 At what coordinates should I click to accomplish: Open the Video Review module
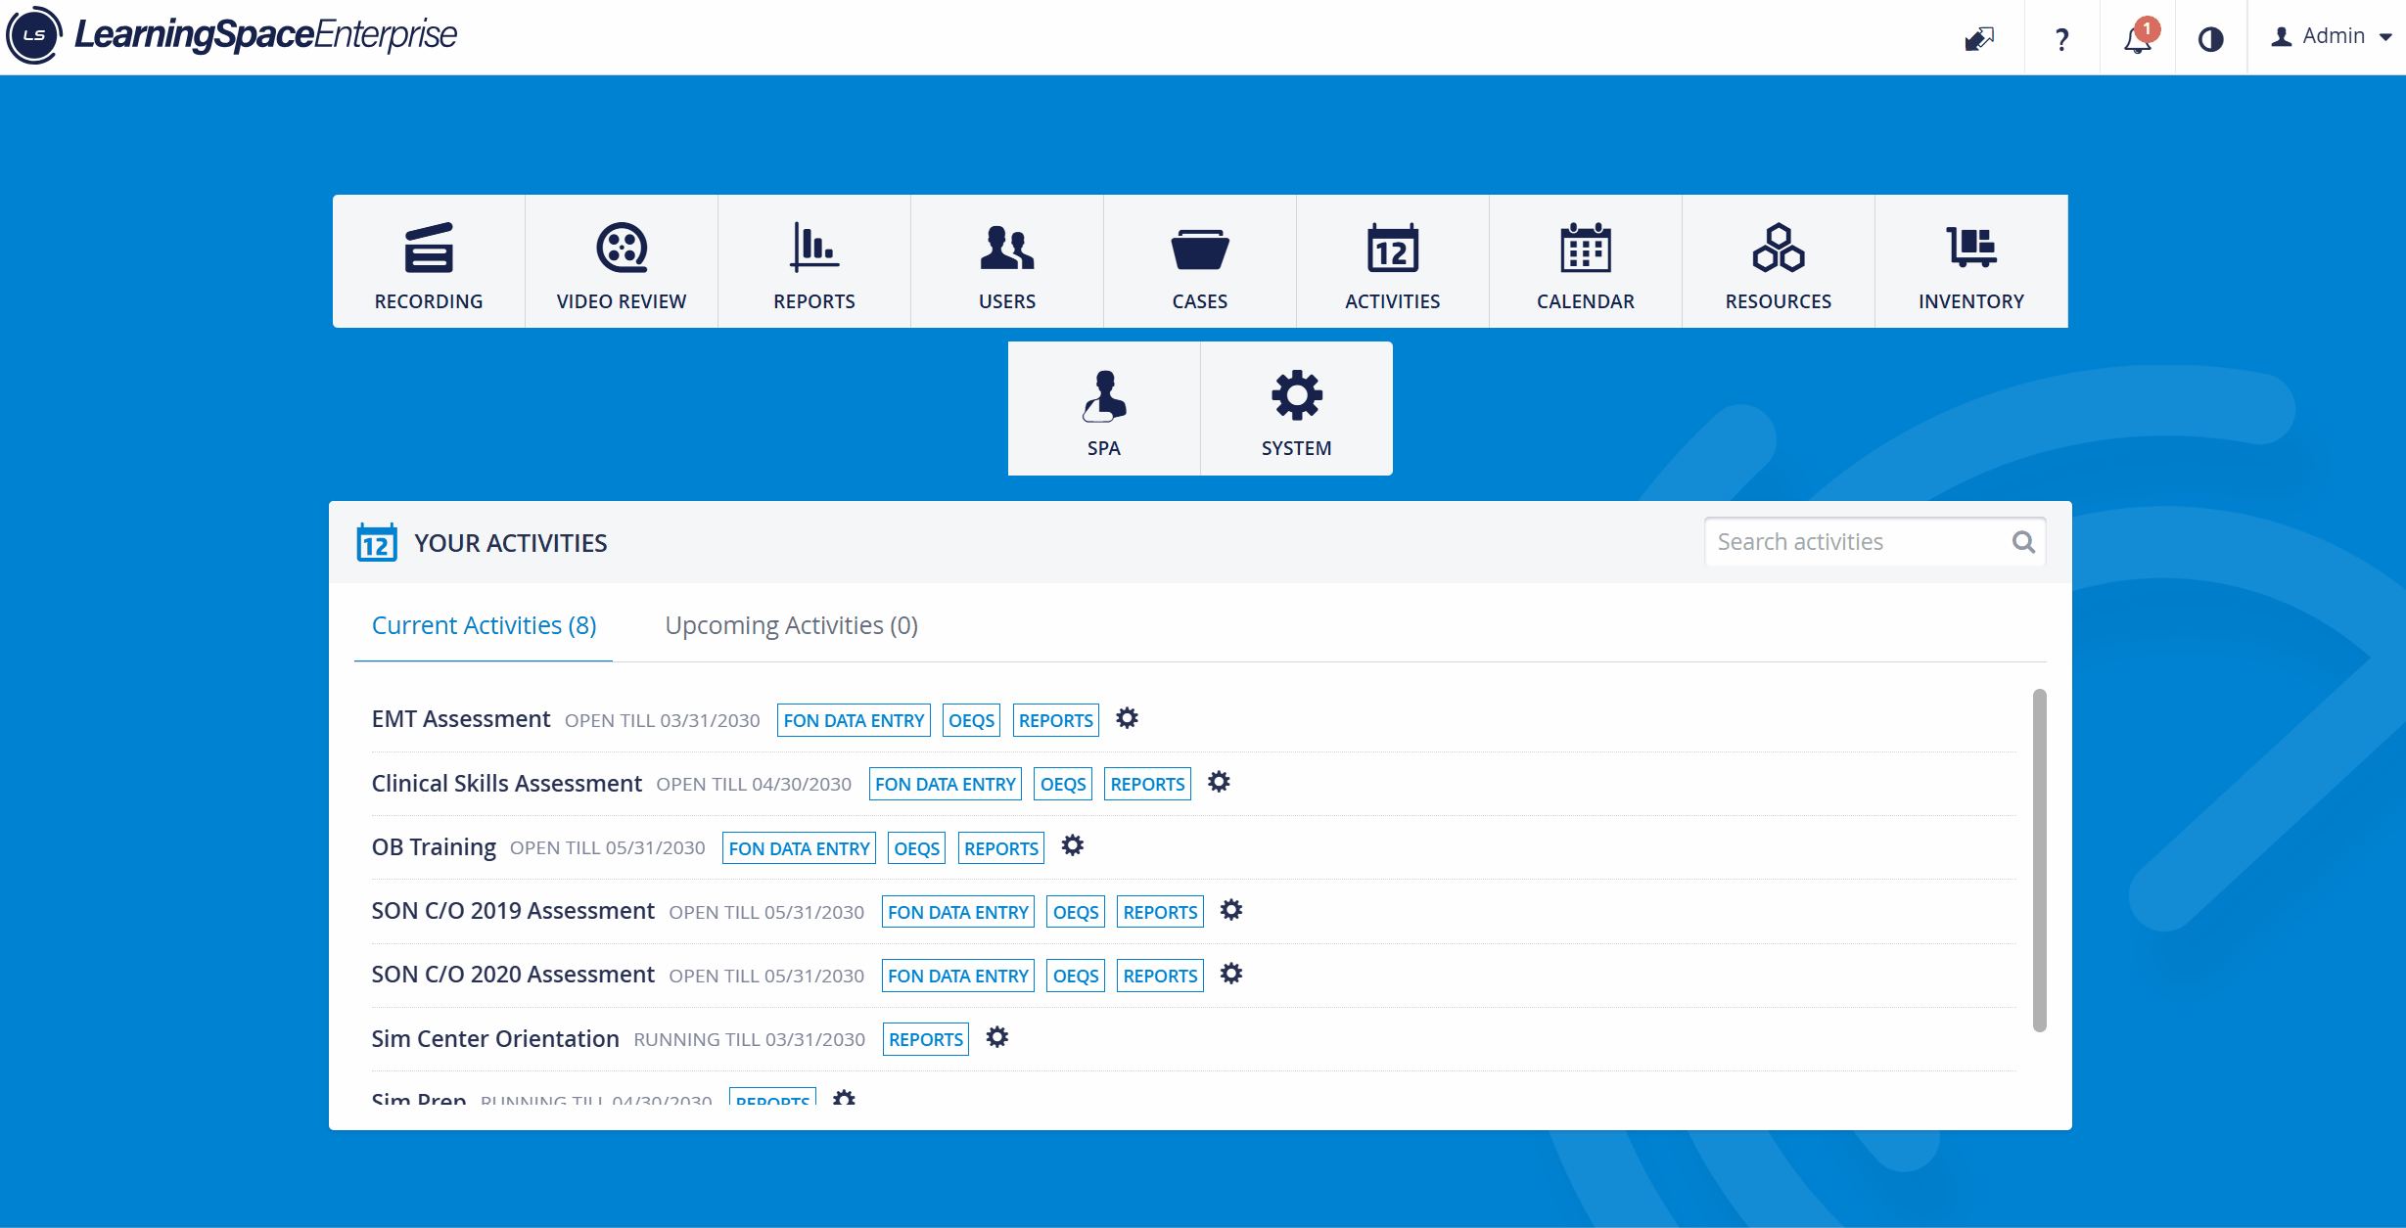[622, 261]
